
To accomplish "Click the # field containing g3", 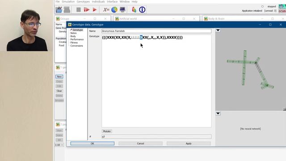I will [156, 136].
